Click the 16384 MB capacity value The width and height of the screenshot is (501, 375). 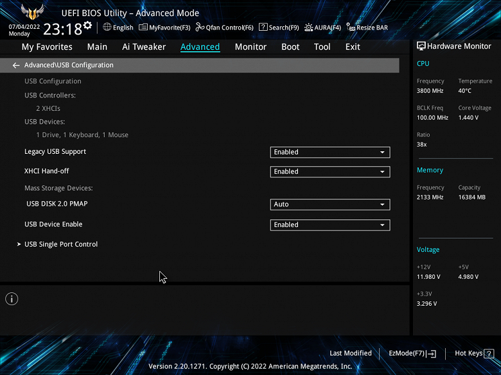click(x=471, y=197)
